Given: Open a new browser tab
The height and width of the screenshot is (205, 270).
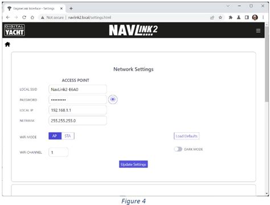Looking at the screenshot, I should tap(71, 9).
